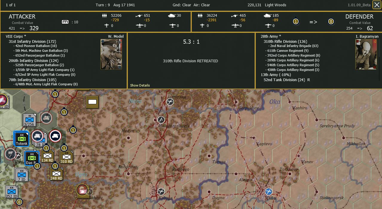Screen dimensions: 382x209
Task: Select the Soviet HQ counter near Borodino
Action: (x=92, y=102)
